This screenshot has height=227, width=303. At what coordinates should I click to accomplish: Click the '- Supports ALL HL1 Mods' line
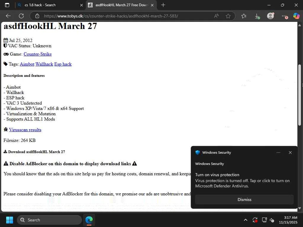click(29, 119)
